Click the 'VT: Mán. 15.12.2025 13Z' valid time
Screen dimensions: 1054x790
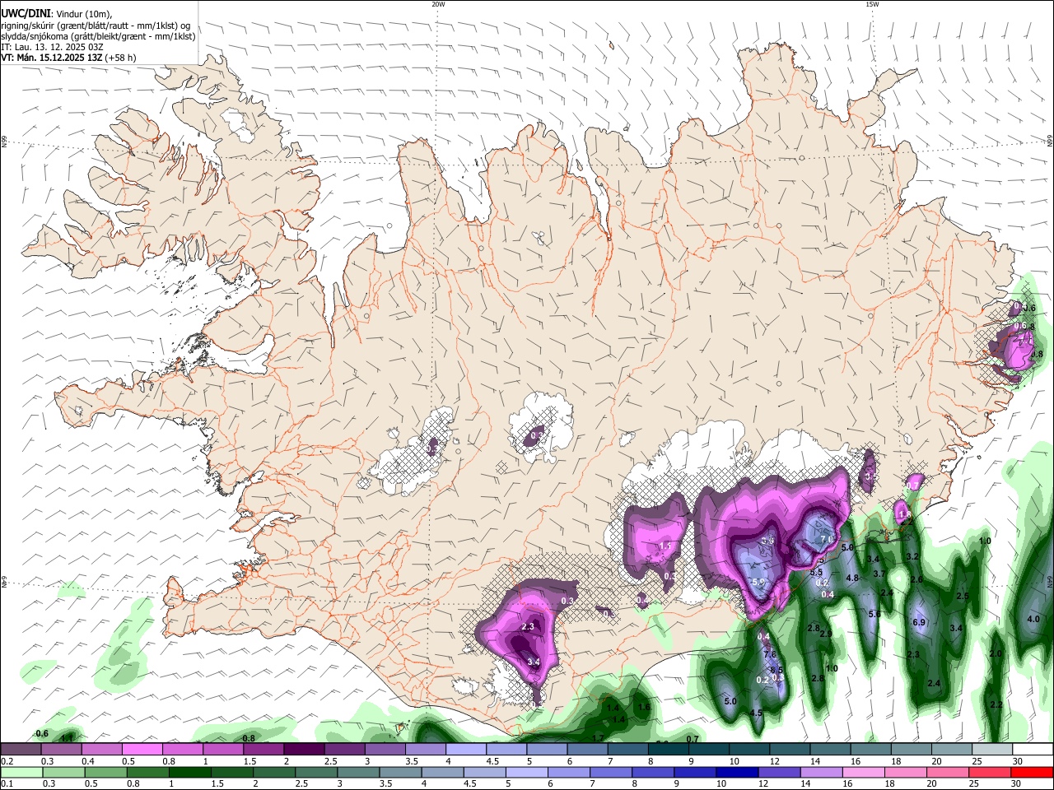coord(51,58)
